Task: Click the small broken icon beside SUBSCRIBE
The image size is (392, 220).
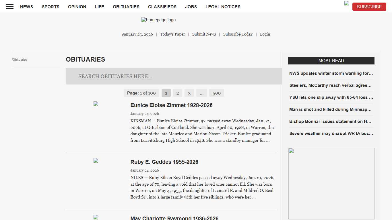Action: coord(346,3)
